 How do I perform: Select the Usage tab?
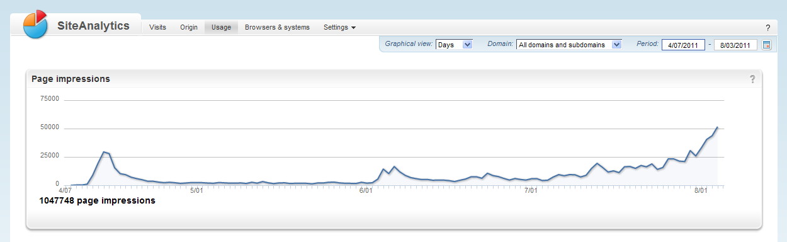(221, 27)
